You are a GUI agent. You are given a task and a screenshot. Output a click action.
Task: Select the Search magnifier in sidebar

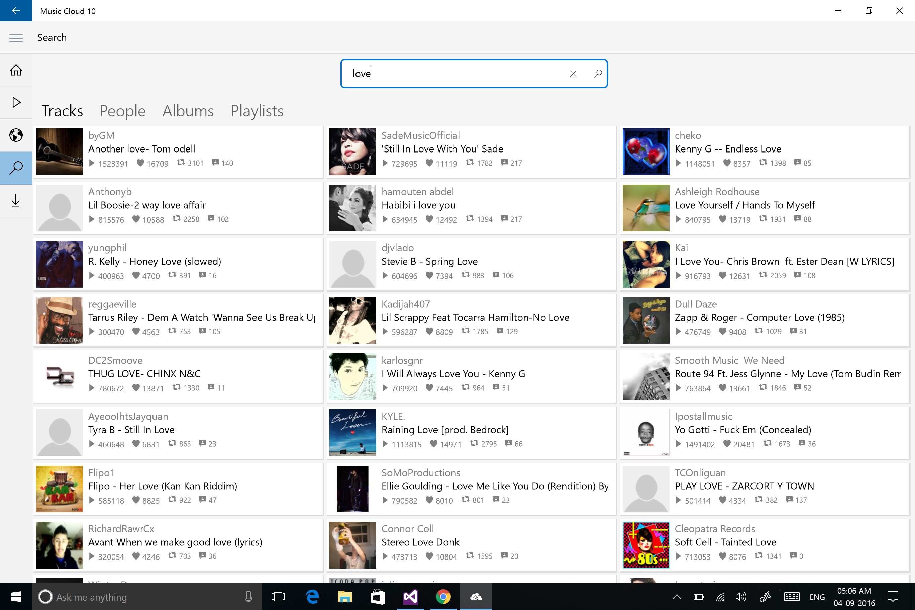[16, 168]
